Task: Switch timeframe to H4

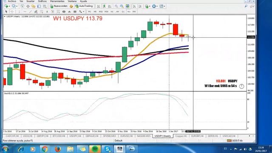Action: click(x=117, y=11)
